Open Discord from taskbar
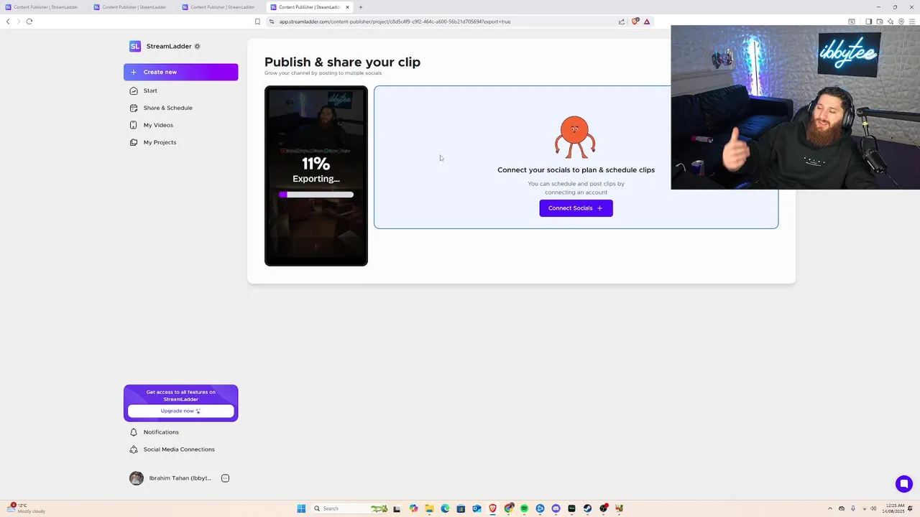920x517 pixels. [x=556, y=508]
